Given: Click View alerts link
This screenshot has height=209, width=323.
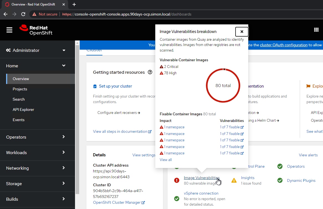Looking at the screenshot, I should point(308,155).
